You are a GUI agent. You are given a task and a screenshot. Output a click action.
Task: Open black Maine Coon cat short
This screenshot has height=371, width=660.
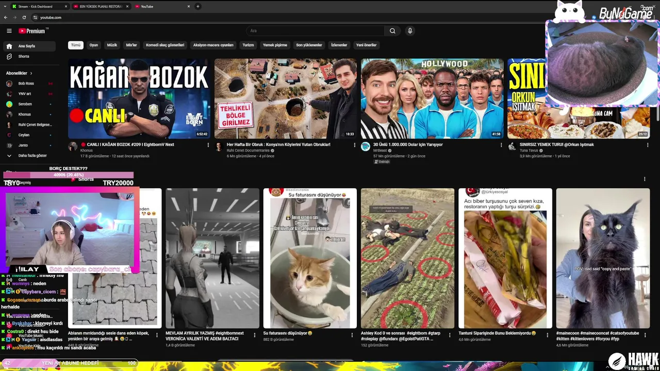603,258
